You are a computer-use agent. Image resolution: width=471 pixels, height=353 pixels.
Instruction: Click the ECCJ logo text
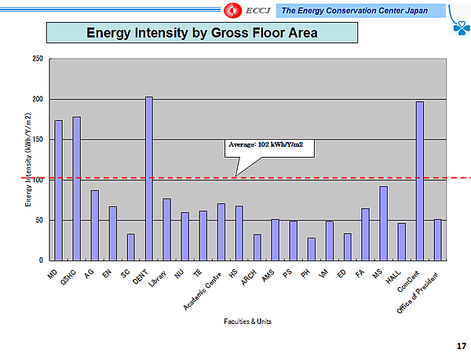click(258, 11)
